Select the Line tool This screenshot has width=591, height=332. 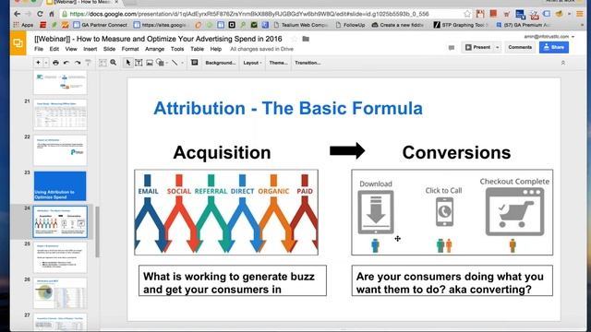click(x=175, y=63)
